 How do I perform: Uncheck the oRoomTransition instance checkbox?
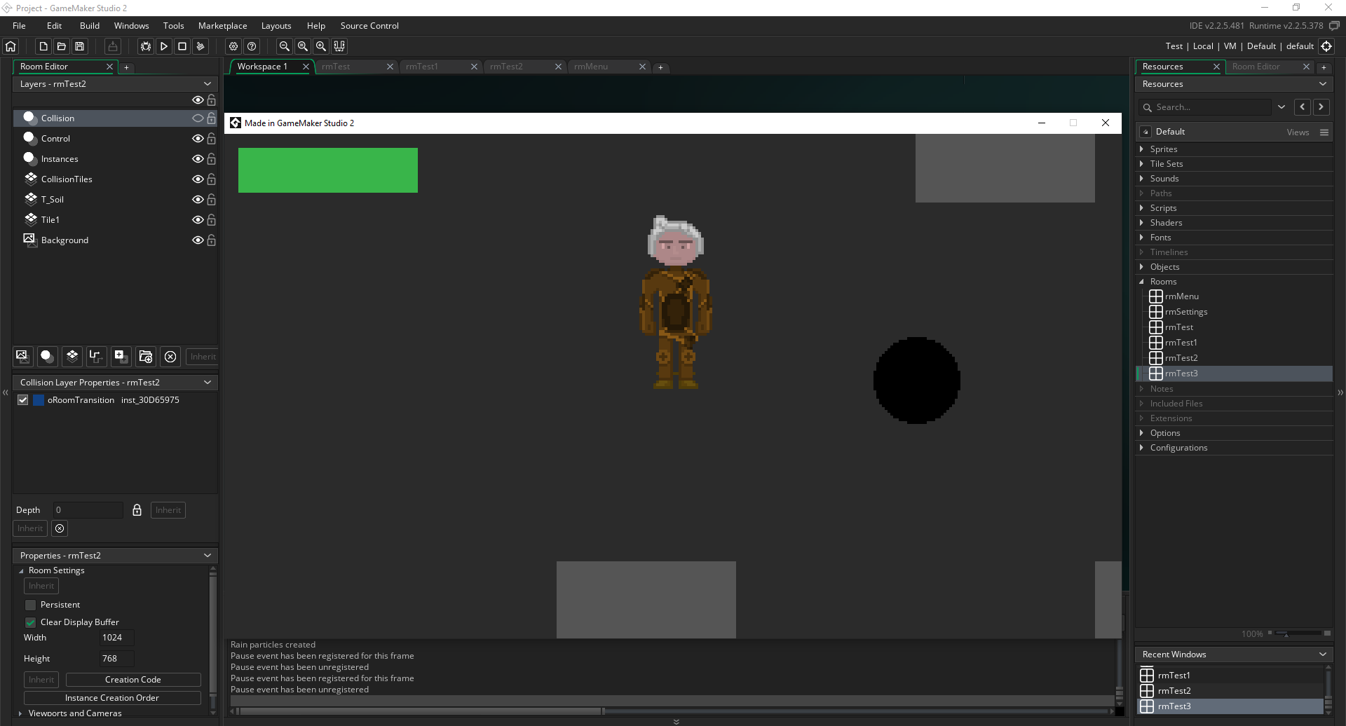(x=23, y=400)
